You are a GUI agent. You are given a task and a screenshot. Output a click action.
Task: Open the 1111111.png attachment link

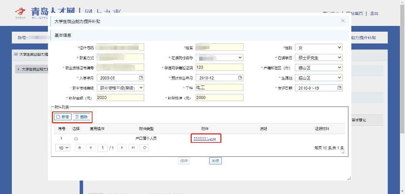click(205, 138)
